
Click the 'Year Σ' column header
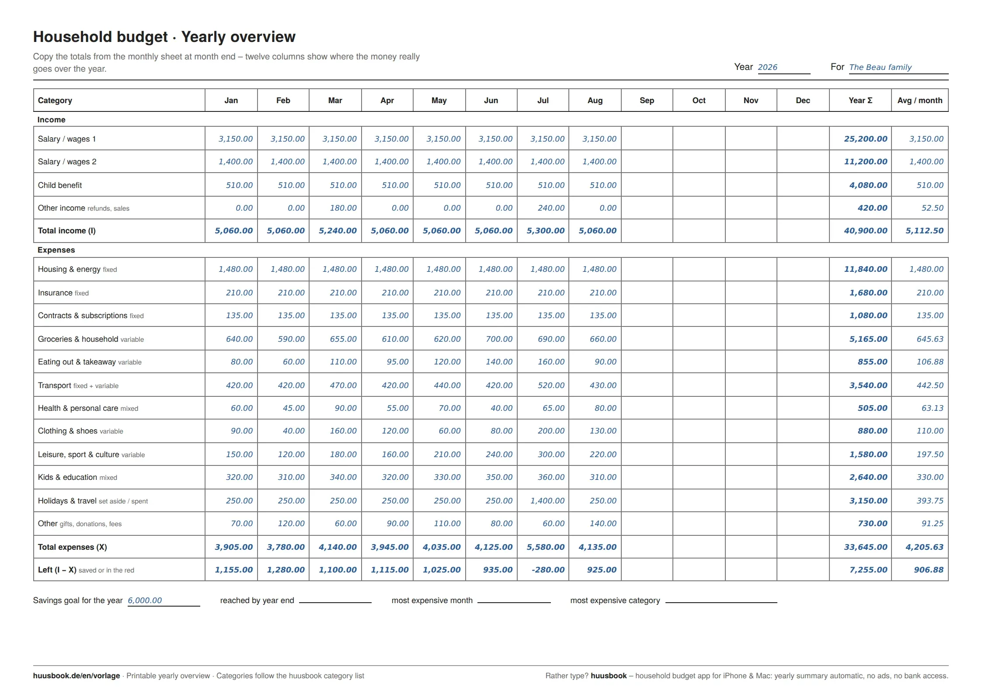(860, 101)
